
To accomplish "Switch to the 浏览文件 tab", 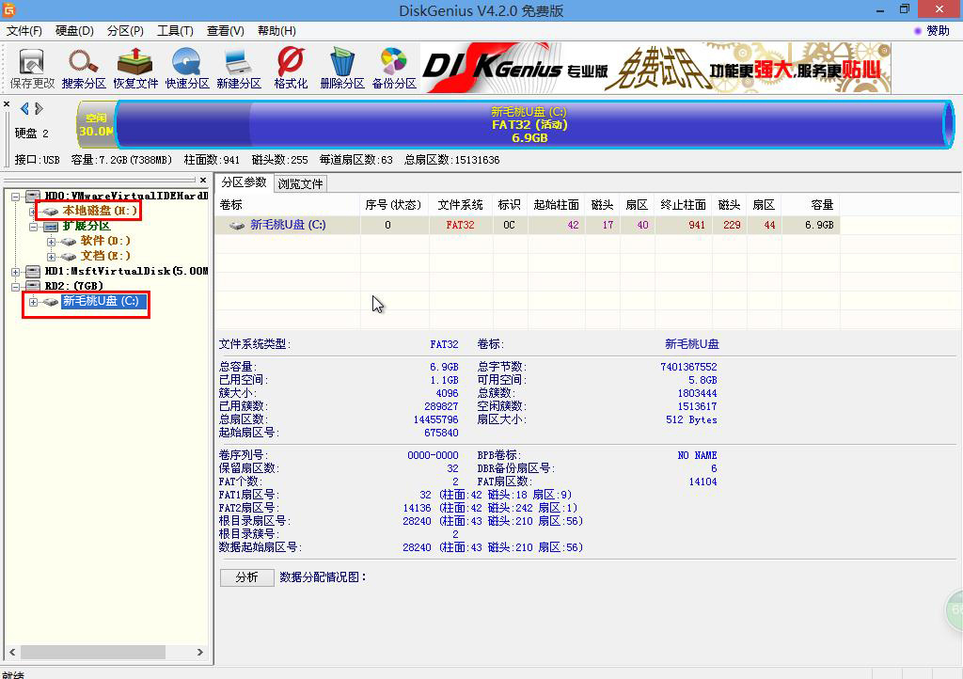I will (300, 183).
